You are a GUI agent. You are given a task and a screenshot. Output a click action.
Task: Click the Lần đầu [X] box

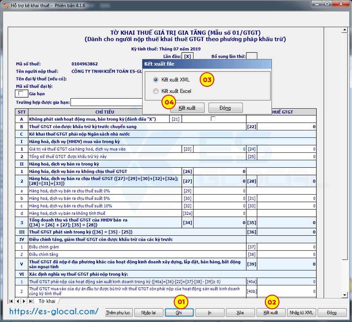coord(187,56)
